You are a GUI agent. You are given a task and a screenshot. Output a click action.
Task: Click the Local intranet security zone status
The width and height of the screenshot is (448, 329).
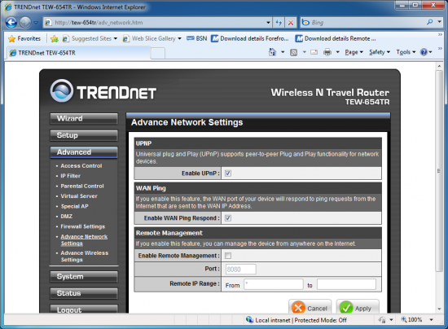point(296,320)
